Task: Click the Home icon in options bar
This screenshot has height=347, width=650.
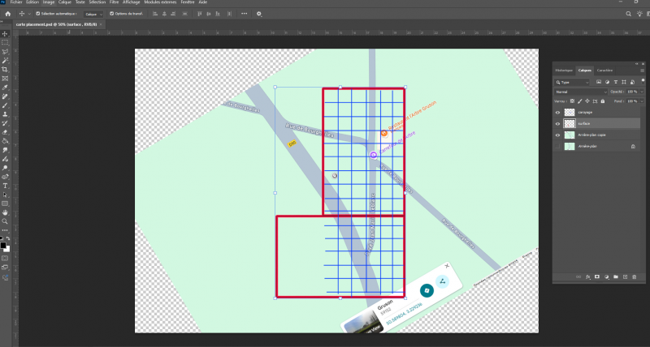Action: 7,14
